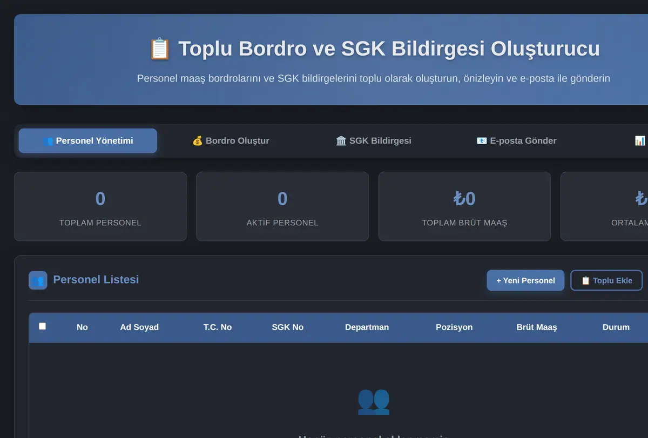Click the + Yeni Personel button
The image size is (648, 438).
pos(525,280)
